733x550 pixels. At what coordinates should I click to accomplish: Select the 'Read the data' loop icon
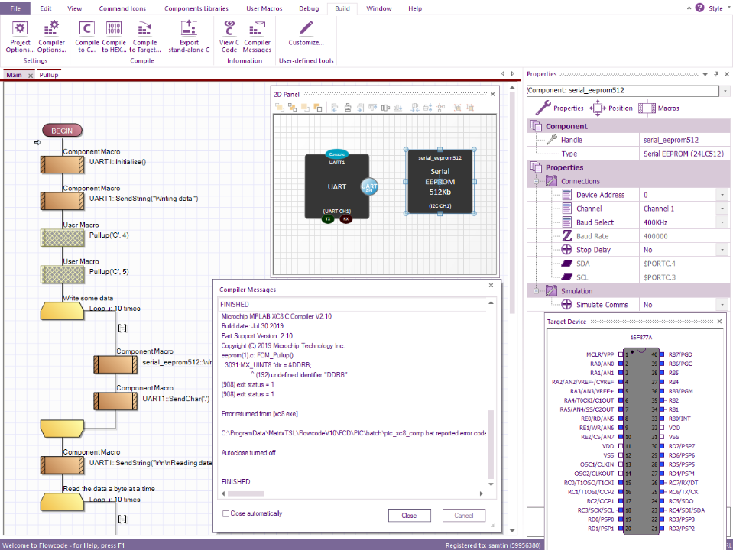tap(62, 502)
